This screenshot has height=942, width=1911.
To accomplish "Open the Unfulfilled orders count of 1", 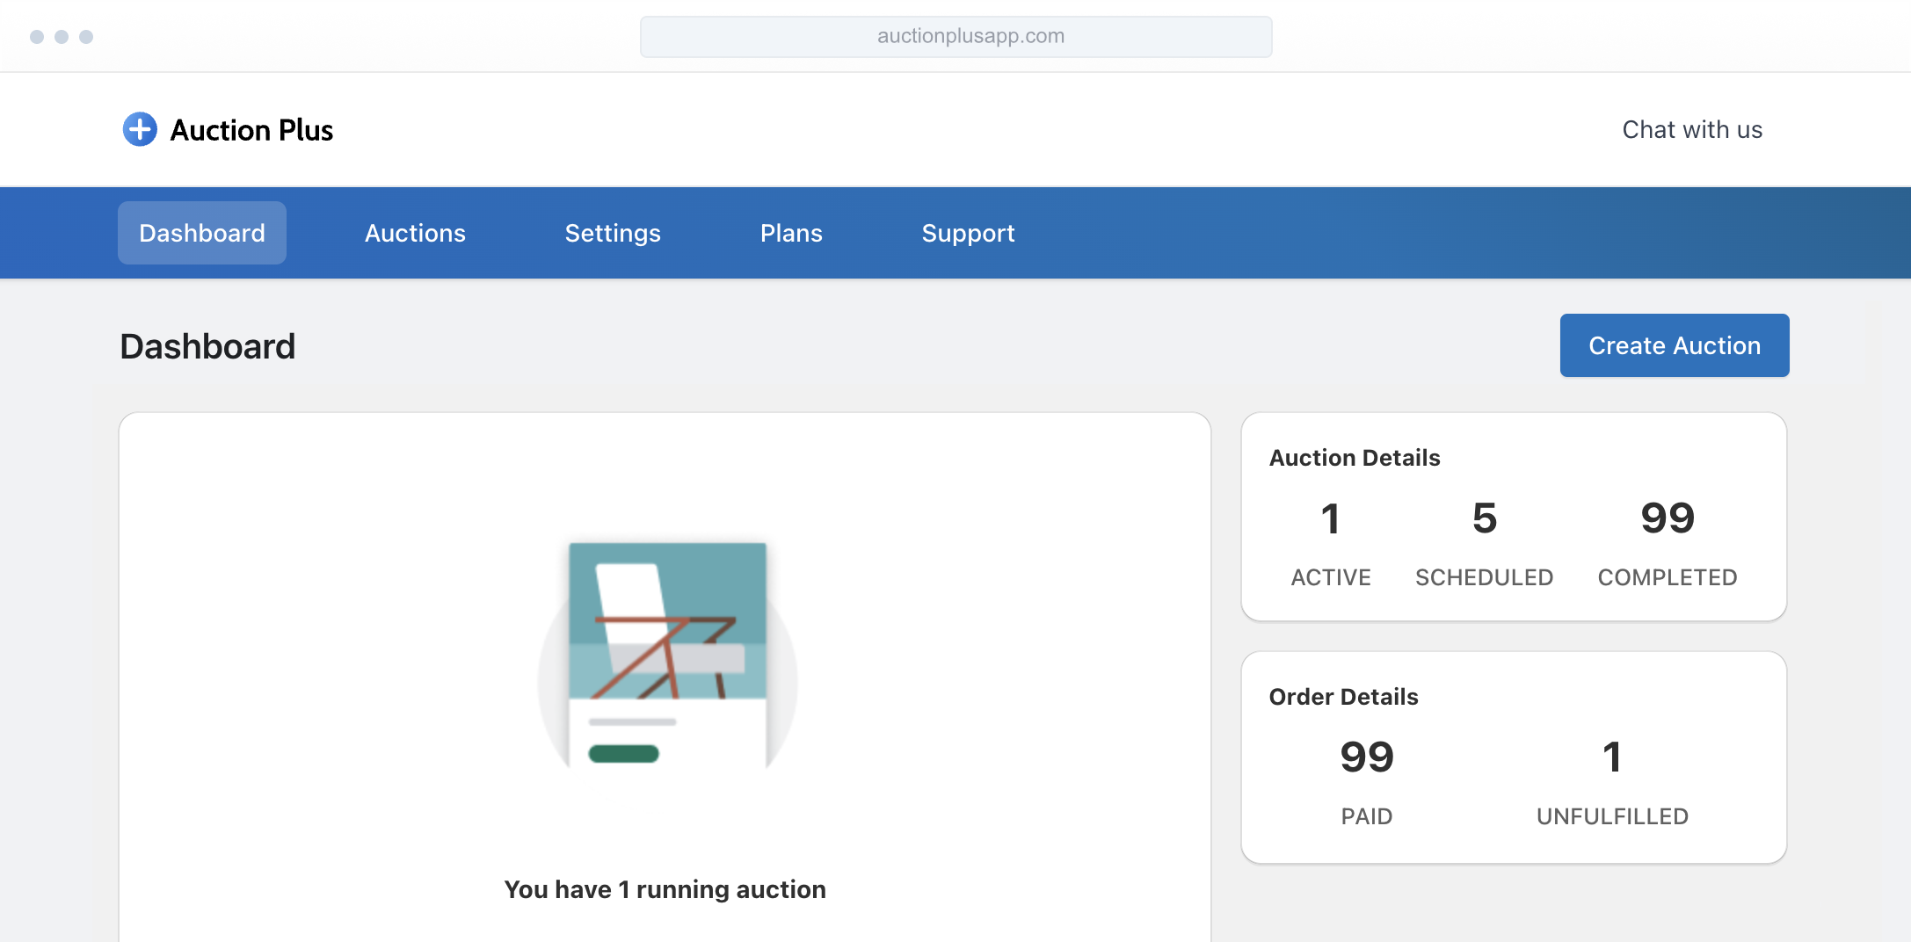I will pyautogui.click(x=1611, y=757).
